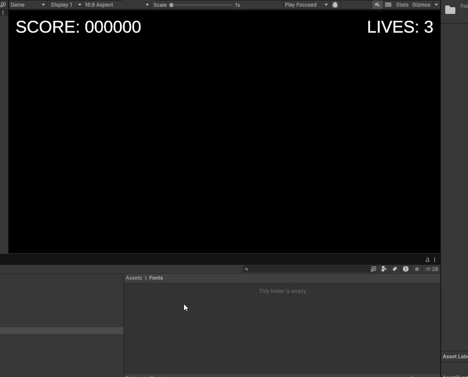This screenshot has width=468, height=377.
Task: Click the Fonts breadcrumb
Action: click(x=156, y=277)
